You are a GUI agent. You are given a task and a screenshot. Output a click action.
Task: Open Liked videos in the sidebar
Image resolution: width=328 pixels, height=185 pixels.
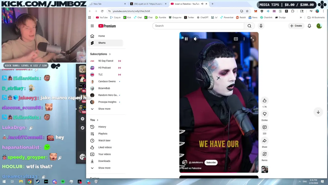106,147
